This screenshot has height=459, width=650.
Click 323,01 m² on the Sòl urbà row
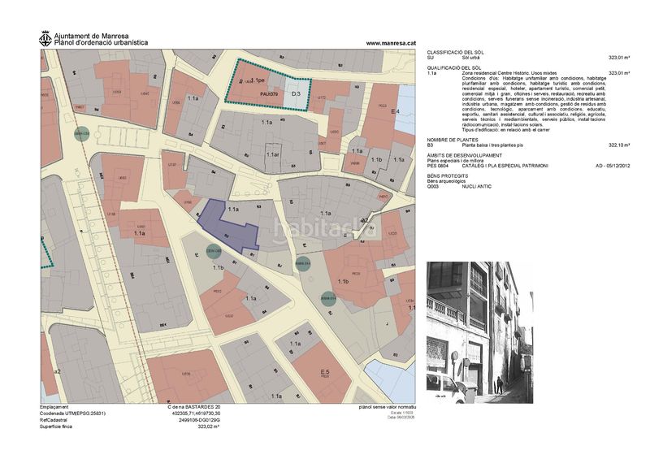[x=619, y=58]
